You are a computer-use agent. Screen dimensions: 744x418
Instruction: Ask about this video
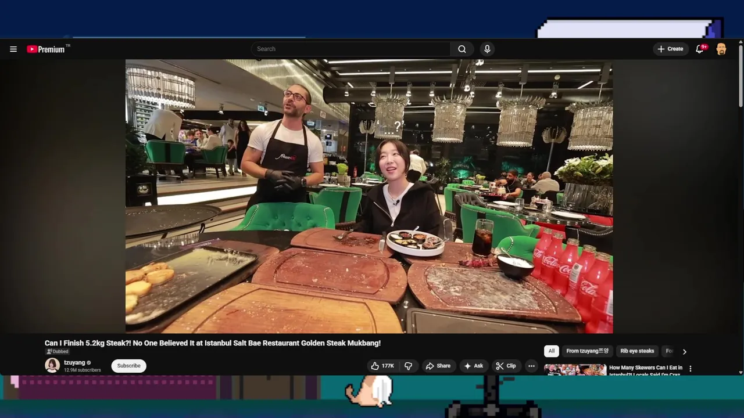tap(473, 366)
